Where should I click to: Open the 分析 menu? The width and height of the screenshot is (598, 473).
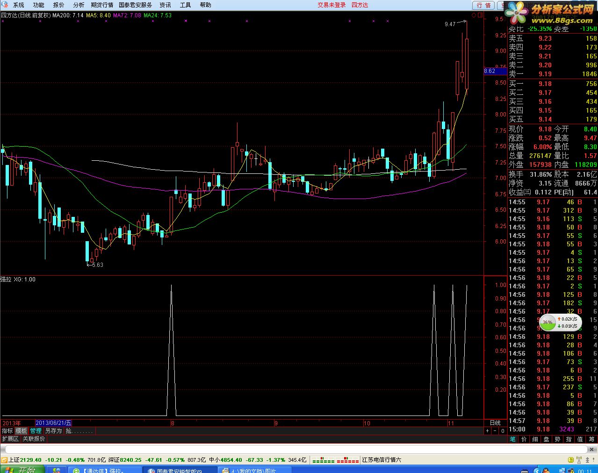tap(79, 5)
